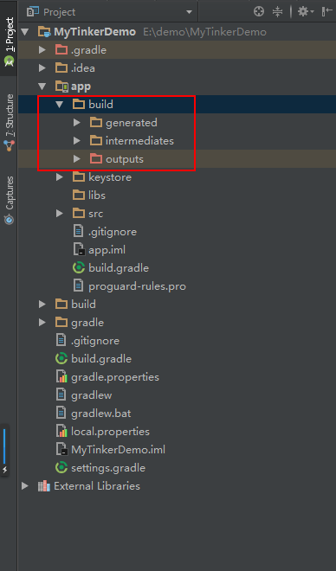This screenshot has width=336, height=571.
Task: Select the generated folder
Action: [132, 123]
